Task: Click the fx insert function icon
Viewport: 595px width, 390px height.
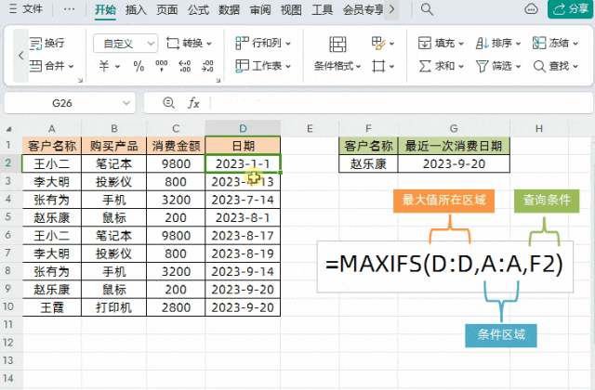Action: (x=193, y=103)
